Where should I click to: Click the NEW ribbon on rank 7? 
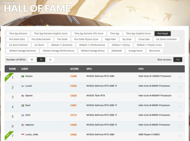point(8,135)
